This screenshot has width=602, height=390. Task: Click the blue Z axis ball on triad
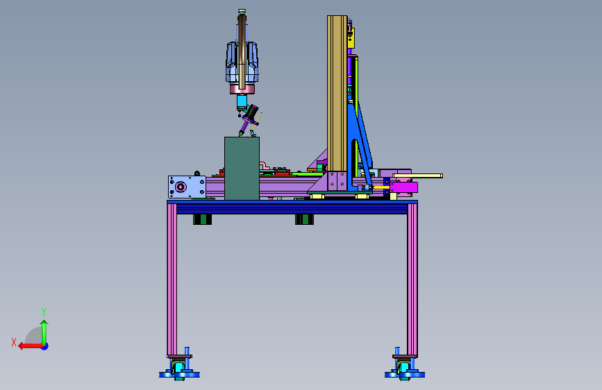pos(45,346)
